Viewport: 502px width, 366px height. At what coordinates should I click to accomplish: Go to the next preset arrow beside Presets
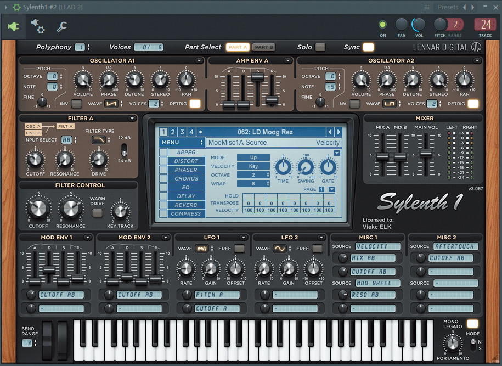[x=473, y=7]
